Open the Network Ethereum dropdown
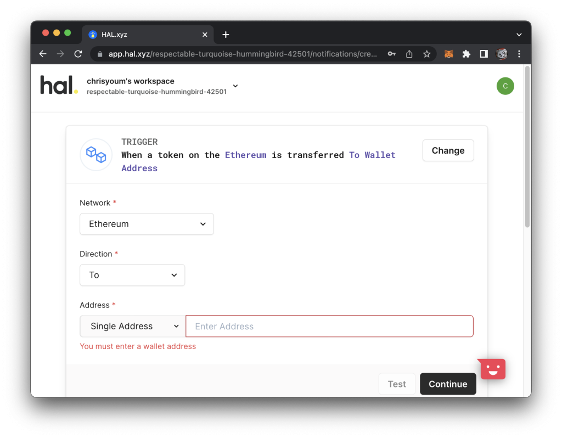The image size is (562, 438). pos(147,224)
